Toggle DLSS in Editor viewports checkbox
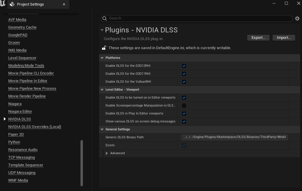The width and height of the screenshot is (302, 191). coord(184,98)
